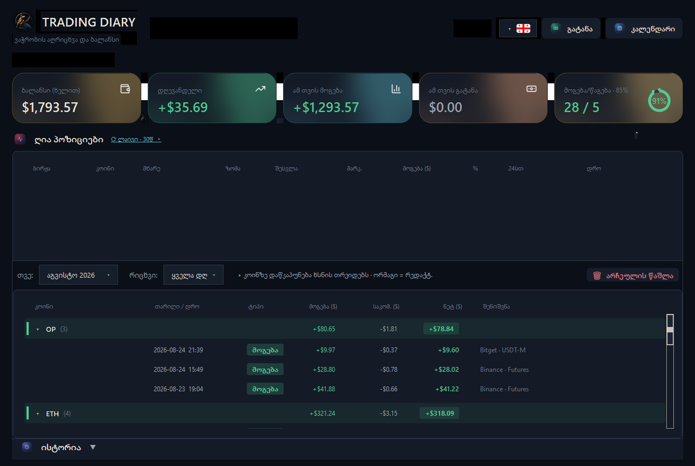Click the +$41.88 profit cell
Screen dimensions: 695x466
[x=324, y=389]
